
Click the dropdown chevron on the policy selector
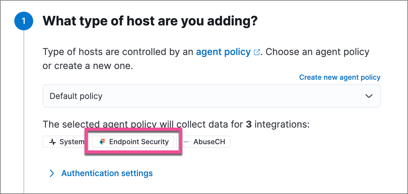369,96
